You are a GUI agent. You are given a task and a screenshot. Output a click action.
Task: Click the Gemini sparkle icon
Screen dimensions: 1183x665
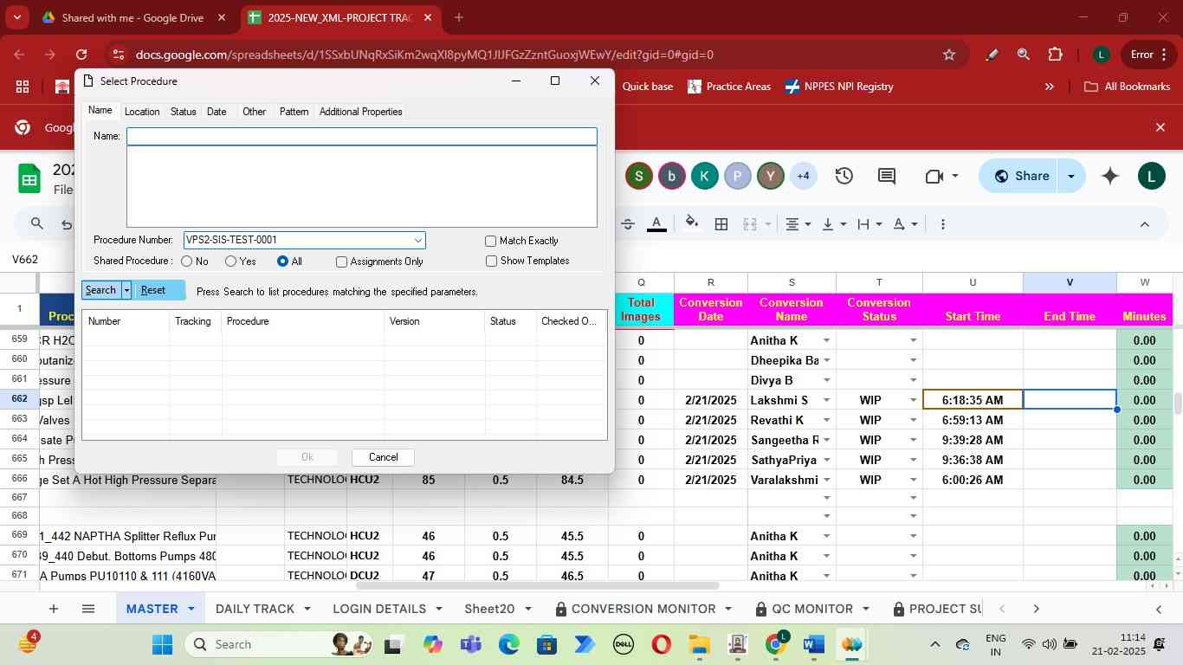[1109, 176]
